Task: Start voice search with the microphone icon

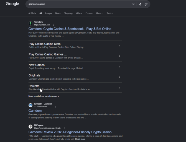Action: coord(140,4)
